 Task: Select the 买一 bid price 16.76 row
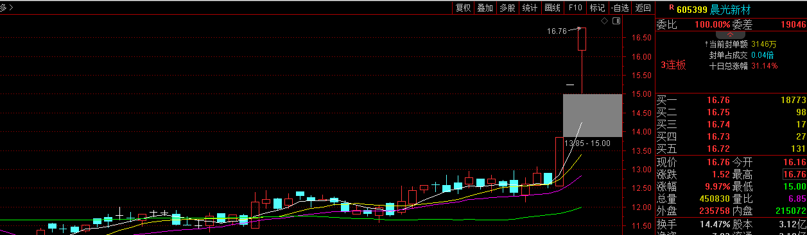pos(731,100)
